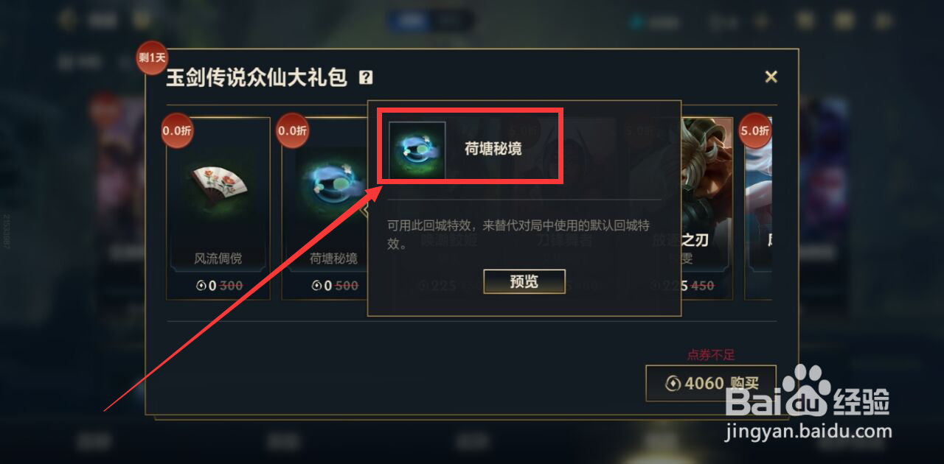This screenshot has width=944, height=464.
Task: Click the 5.0折 badge on rightmost card
Action: click(754, 130)
